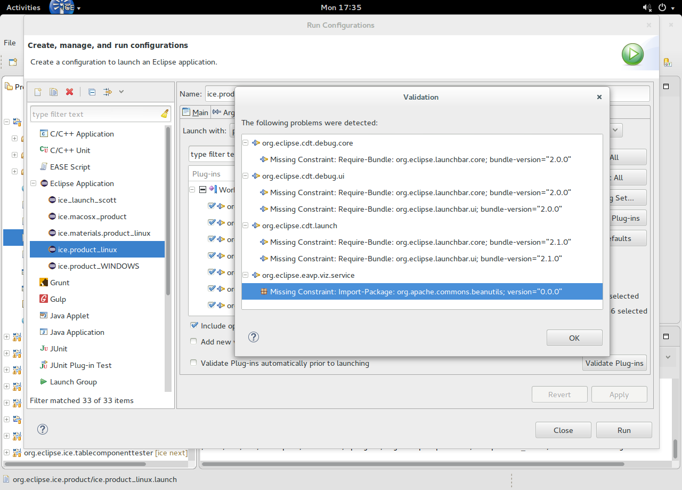Select the JUnit Plug-in Test icon

point(44,365)
